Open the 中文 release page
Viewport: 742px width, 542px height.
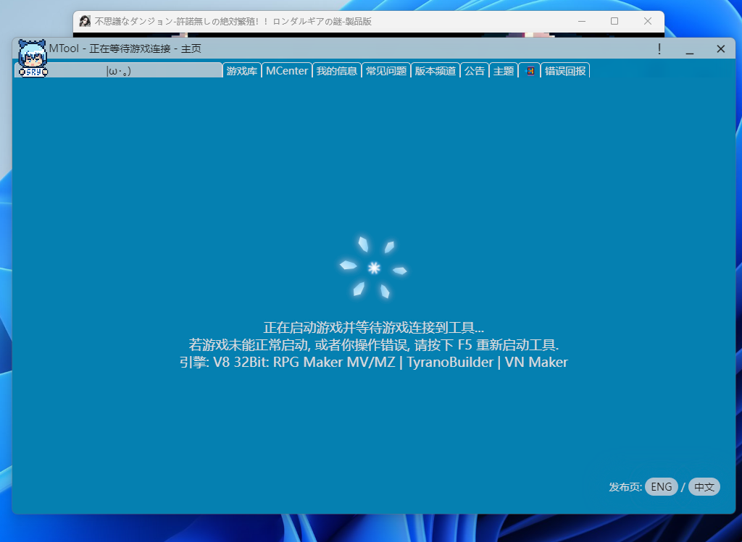click(704, 487)
